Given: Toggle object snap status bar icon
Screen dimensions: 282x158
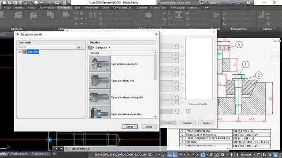Looking at the screenshot, I should (203, 154).
